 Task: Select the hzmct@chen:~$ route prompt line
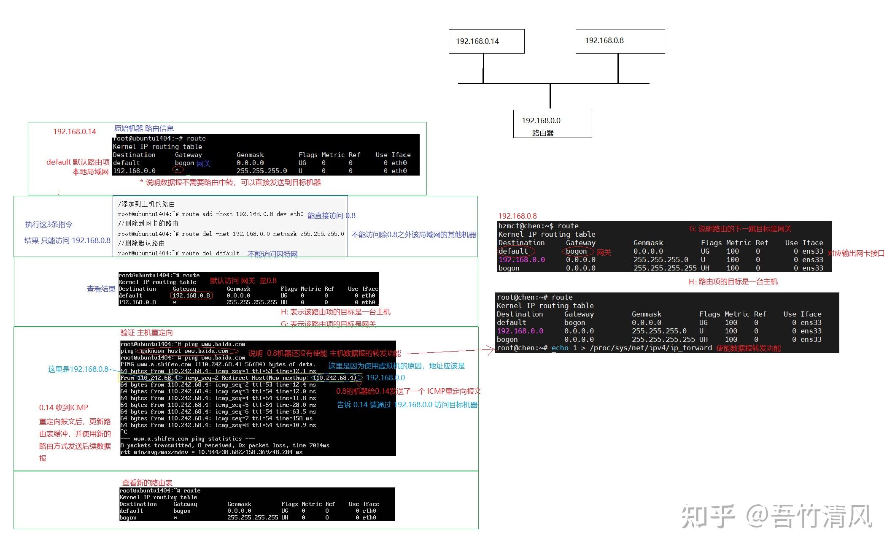tap(539, 226)
